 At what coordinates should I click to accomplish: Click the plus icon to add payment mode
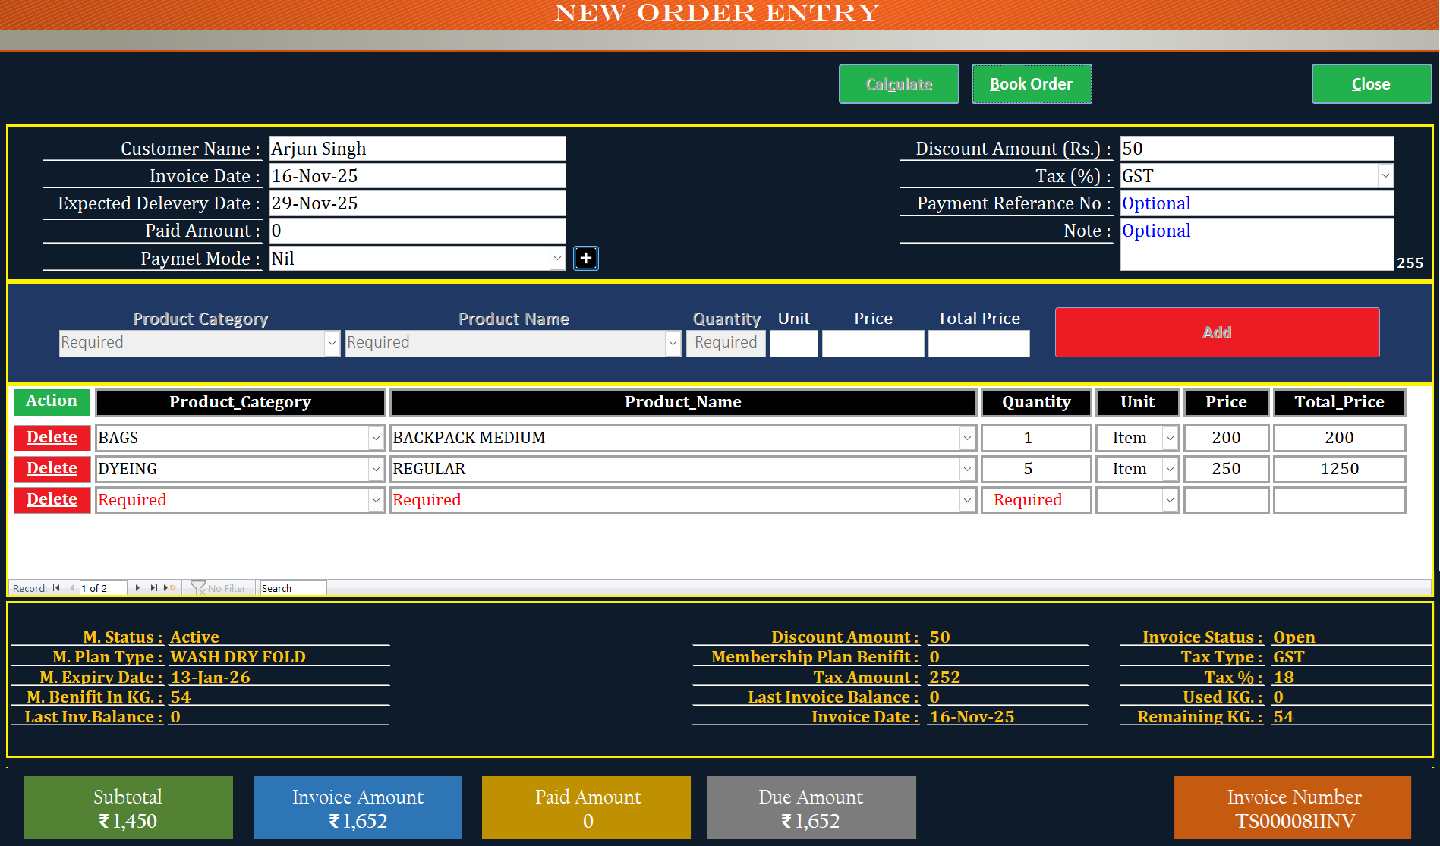coord(585,258)
